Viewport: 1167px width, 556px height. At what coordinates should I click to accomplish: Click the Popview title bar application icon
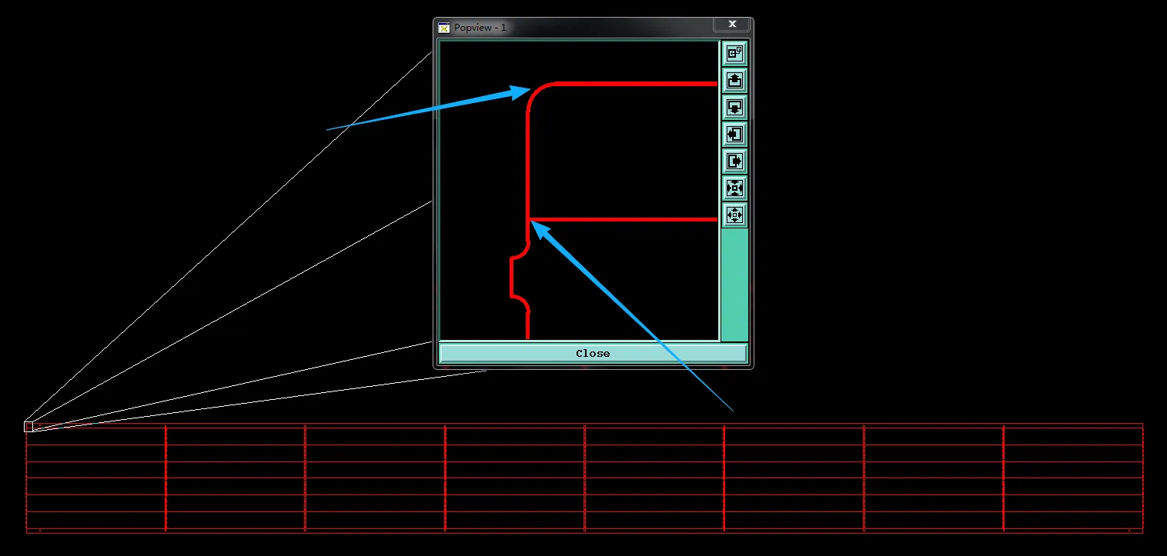coord(444,28)
